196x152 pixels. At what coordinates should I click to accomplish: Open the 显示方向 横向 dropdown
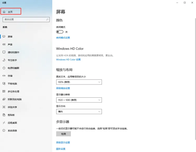click(79, 112)
